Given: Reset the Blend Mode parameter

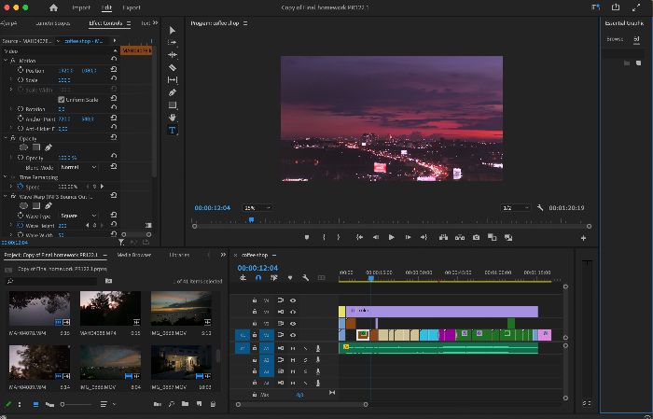Looking at the screenshot, I should 113,167.
